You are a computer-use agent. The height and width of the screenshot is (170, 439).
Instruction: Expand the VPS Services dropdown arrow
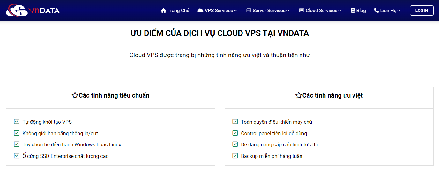point(235,11)
